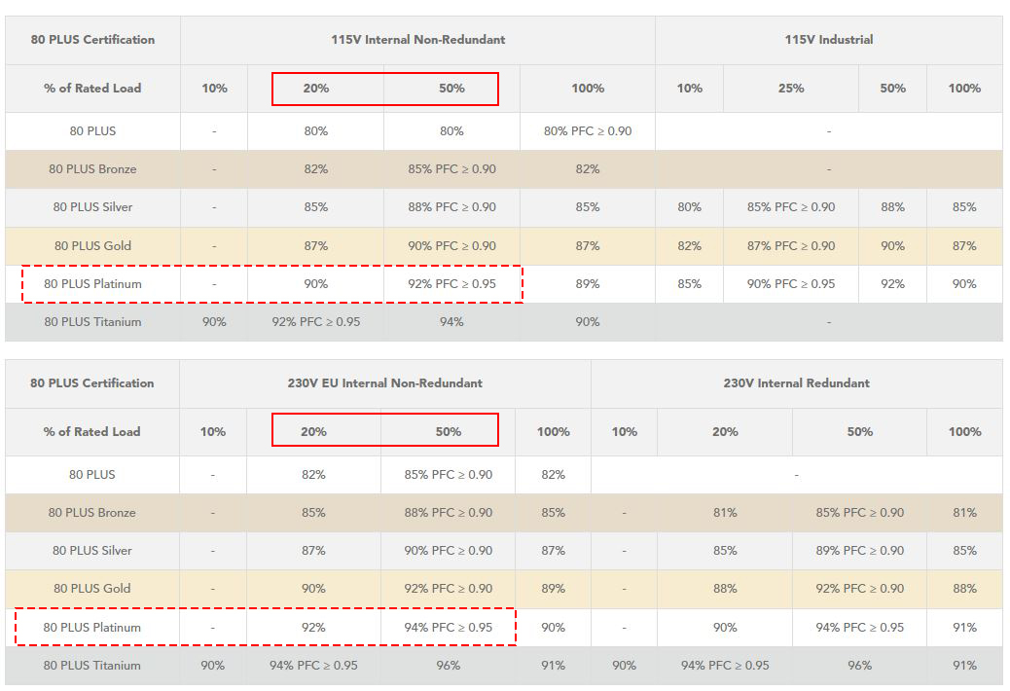Select "90%" under 10% in 115V Titanium row
The width and height of the screenshot is (1010, 691).
pos(214,322)
